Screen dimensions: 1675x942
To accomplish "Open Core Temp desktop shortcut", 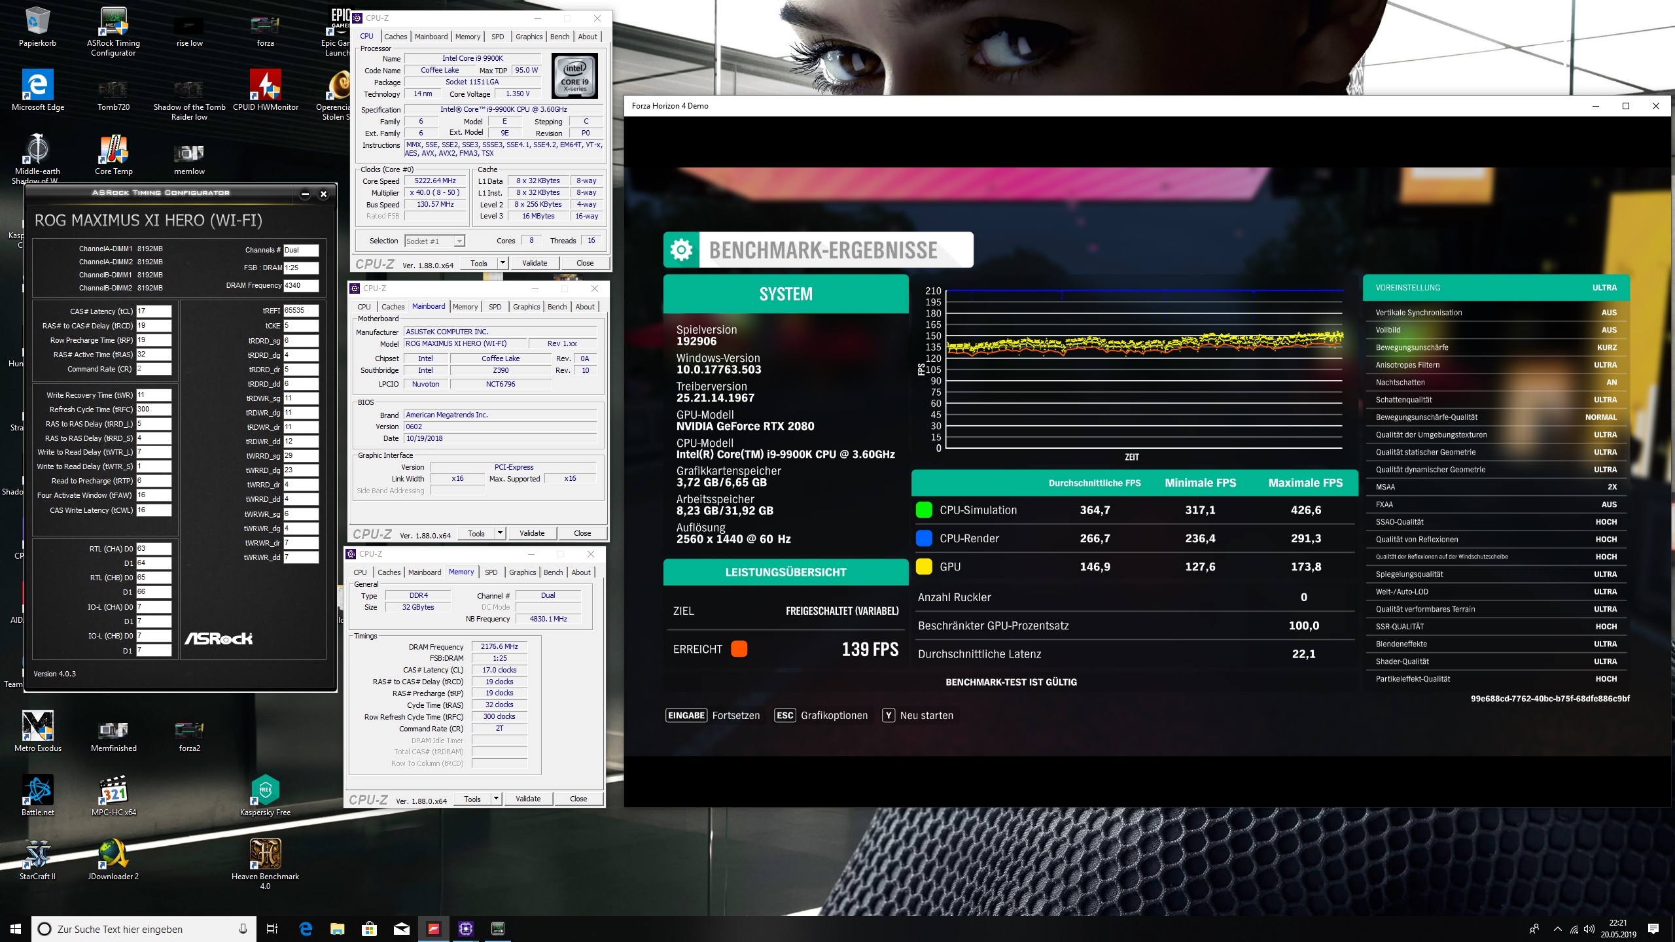I will click(113, 151).
